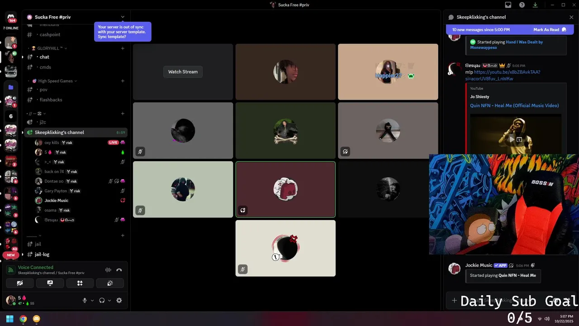Screen dimensions: 579x326
Task: Add channel to category above jail
Action: [123, 235]
